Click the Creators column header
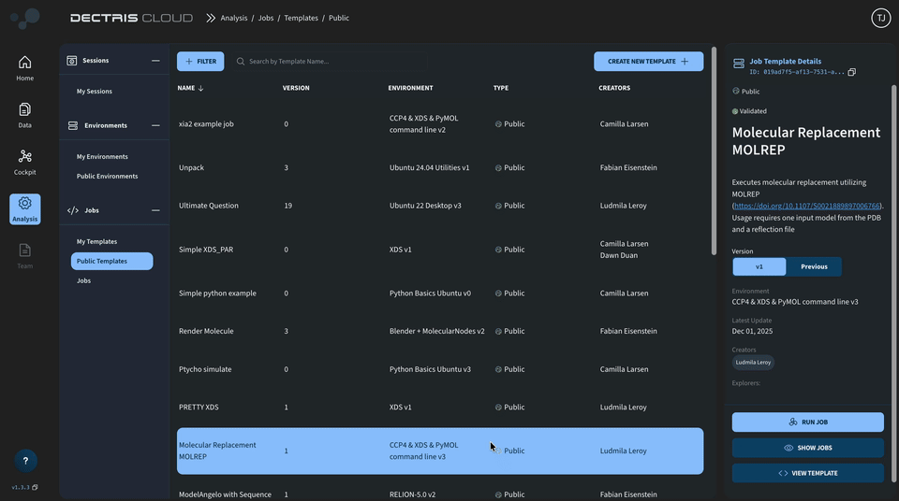899x501 pixels. 614,88
